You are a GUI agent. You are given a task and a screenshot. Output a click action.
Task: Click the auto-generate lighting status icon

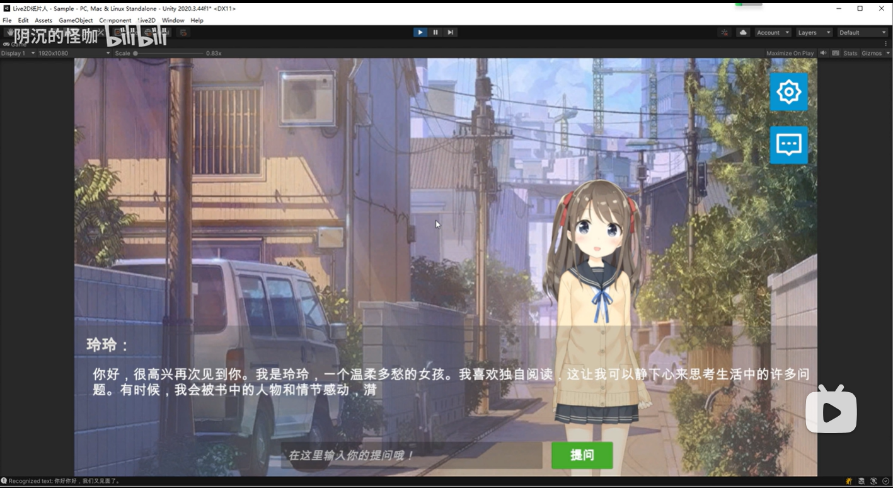pos(873,481)
